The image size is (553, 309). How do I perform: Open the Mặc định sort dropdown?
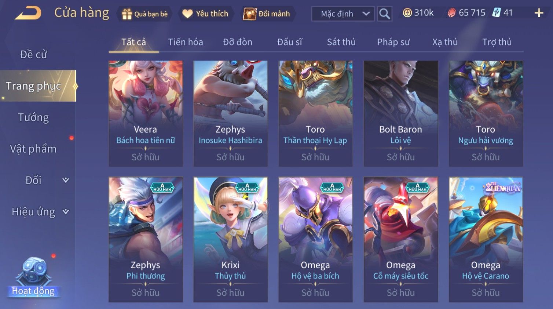pyautogui.click(x=343, y=14)
